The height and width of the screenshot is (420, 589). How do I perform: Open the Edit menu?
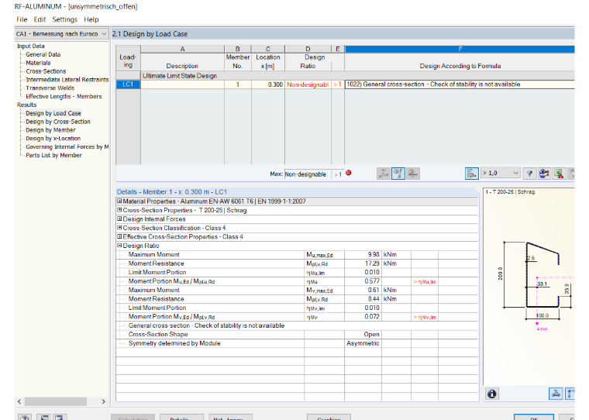tap(40, 19)
